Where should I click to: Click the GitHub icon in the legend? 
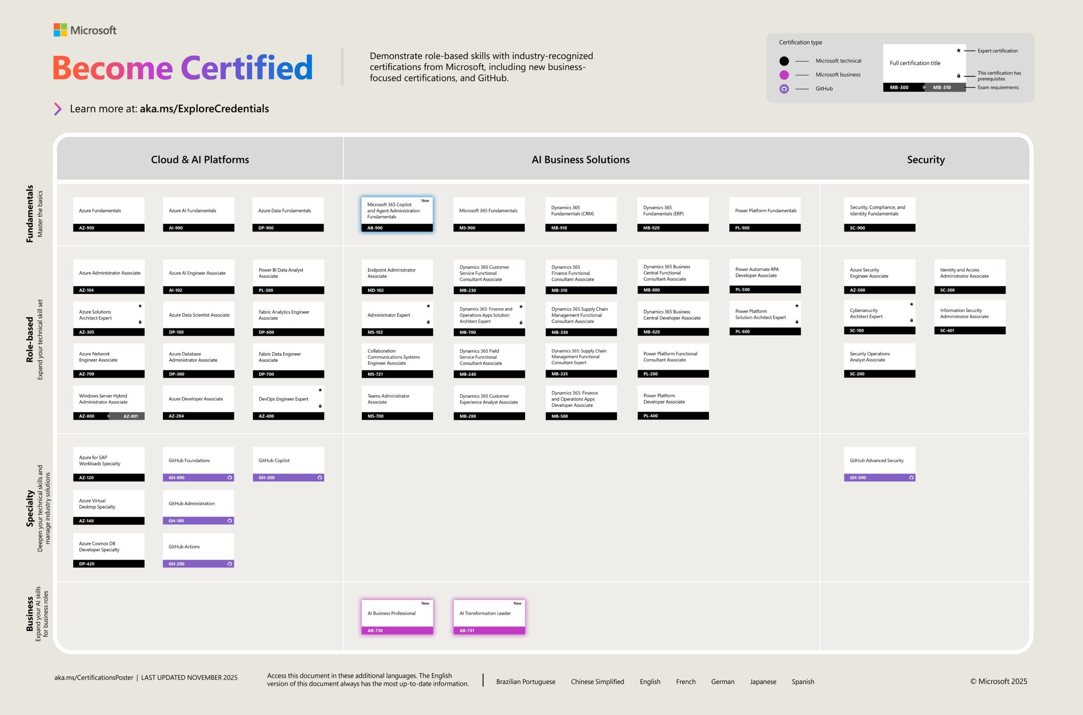pos(783,89)
